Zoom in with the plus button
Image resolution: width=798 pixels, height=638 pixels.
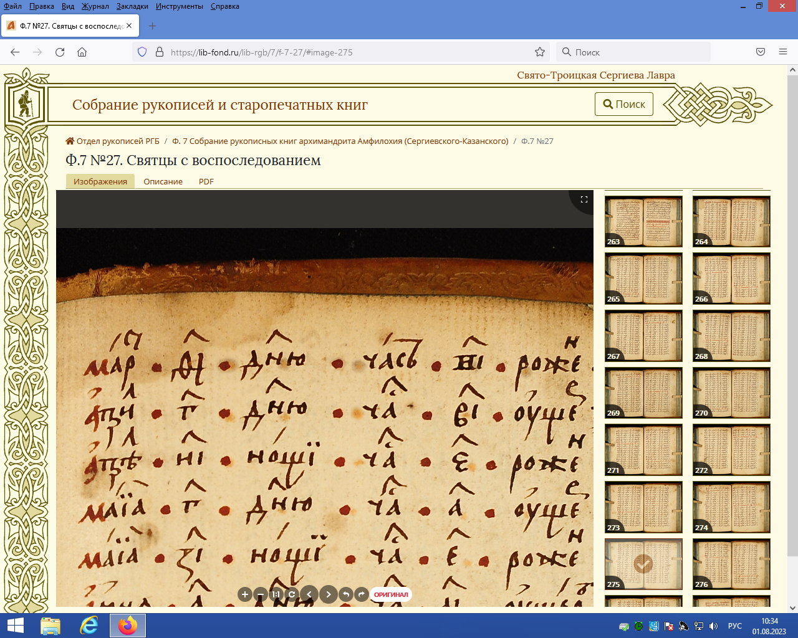pos(245,594)
